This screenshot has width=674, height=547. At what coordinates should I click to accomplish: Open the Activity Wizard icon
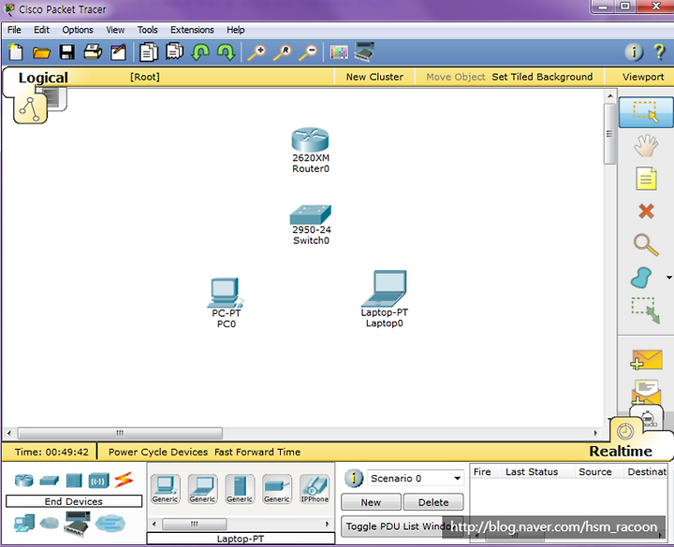(x=118, y=52)
